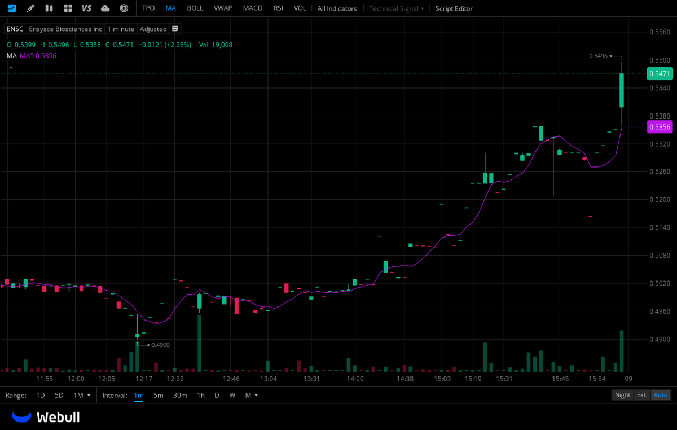Toggle the TPO indicator
The width and height of the screenshot is (677, 430).
pyautogui.click(x=148, y=8)
